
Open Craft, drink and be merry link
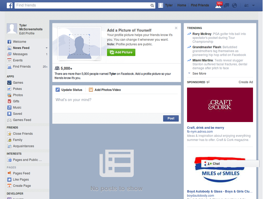[x=205, y=127]
